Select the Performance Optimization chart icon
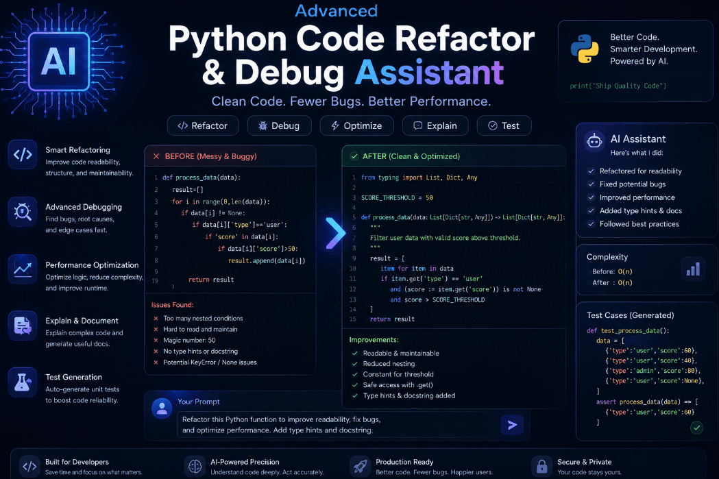 [x=23, y=269]
